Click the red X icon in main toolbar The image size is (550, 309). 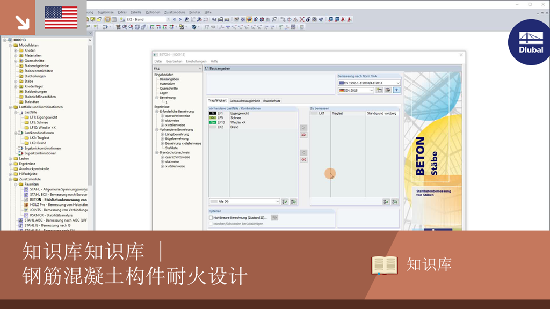click(302, 20)
